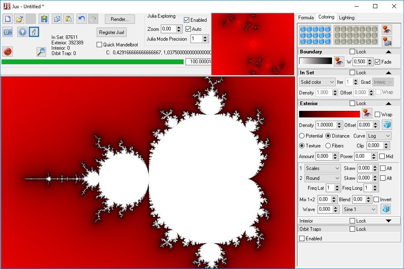This screenshot has height=269, width=404.
Task: Switch to the Lighting tab
Action: coord(346,18)
